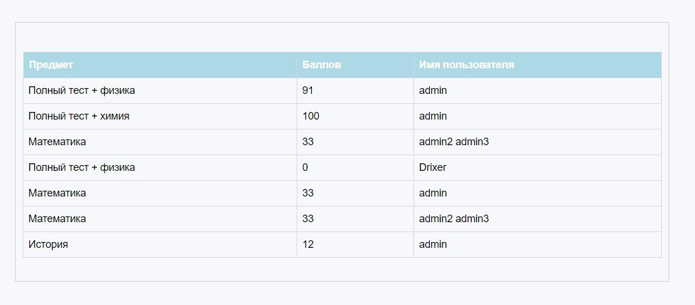
Task: Select the История subject cell
Action: tap(160, 245)
